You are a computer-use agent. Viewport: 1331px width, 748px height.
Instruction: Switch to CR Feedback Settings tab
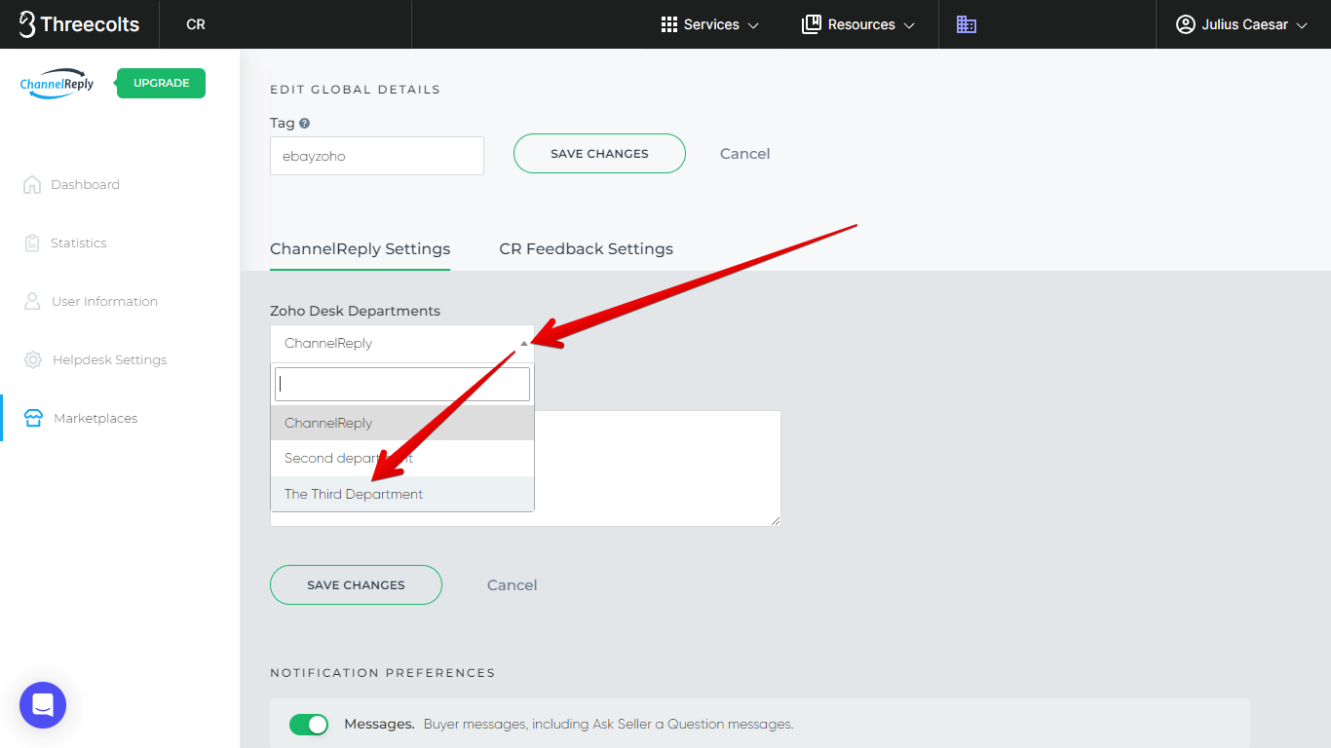tap(586, 248)
